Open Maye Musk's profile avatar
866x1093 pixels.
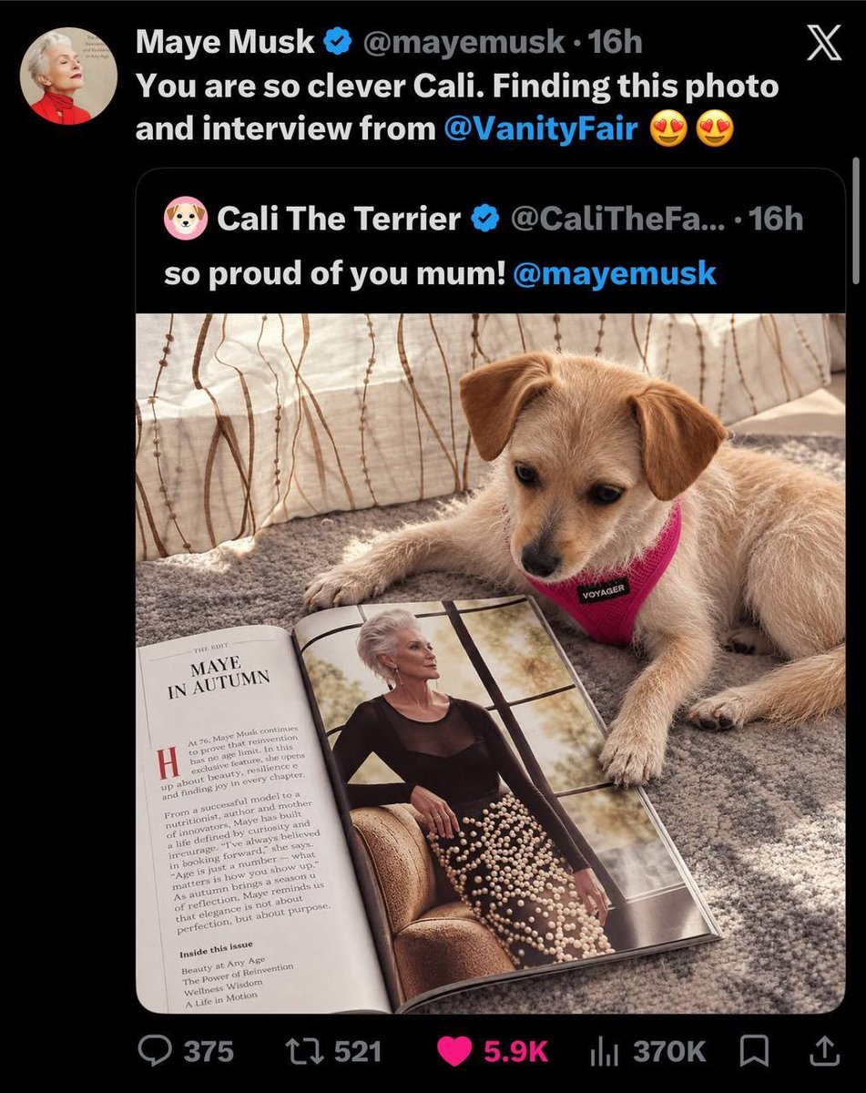[68, 77]
